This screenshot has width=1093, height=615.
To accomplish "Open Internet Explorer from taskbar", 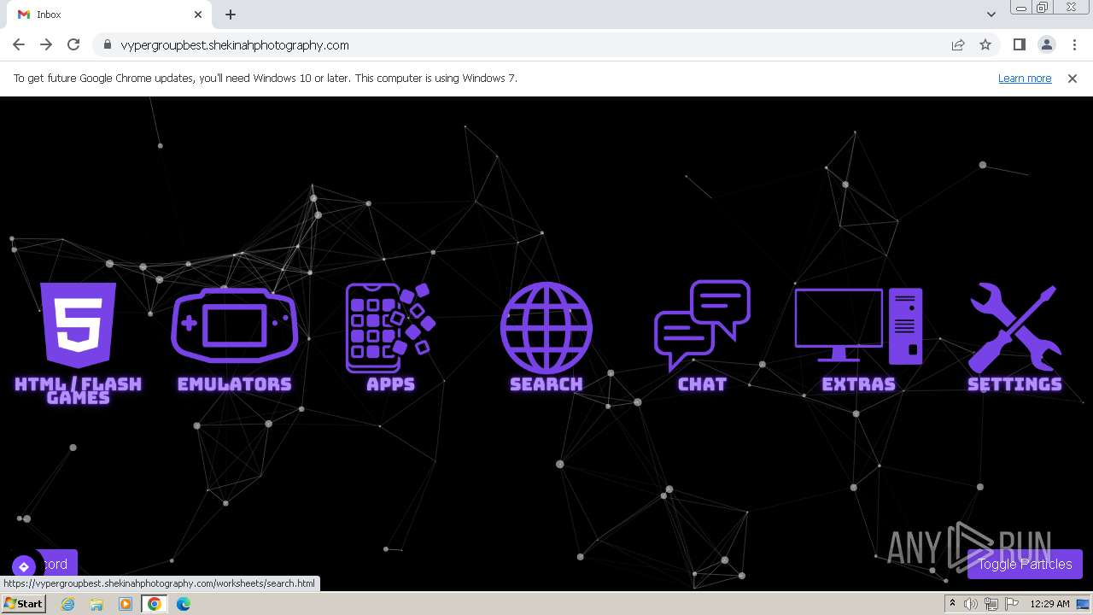I will (67, 604).
